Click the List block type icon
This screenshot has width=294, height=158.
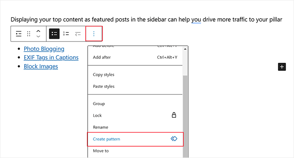click(x=19, y=34)
